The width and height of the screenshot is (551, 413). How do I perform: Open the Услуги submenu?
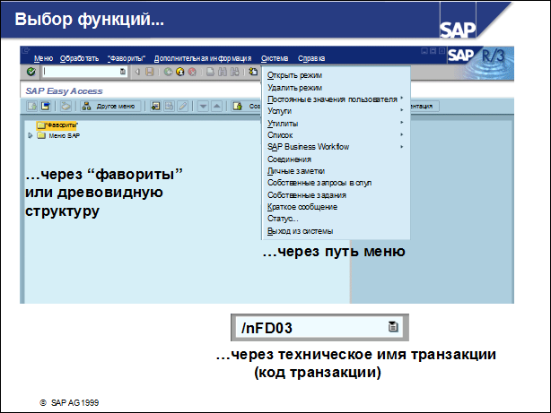tap(280, 111)
